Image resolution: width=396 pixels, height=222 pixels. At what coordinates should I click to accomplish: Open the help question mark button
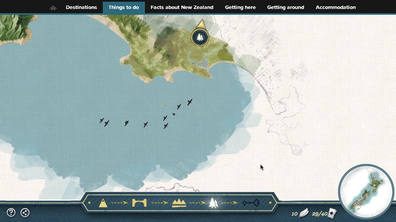coord(11,213)
